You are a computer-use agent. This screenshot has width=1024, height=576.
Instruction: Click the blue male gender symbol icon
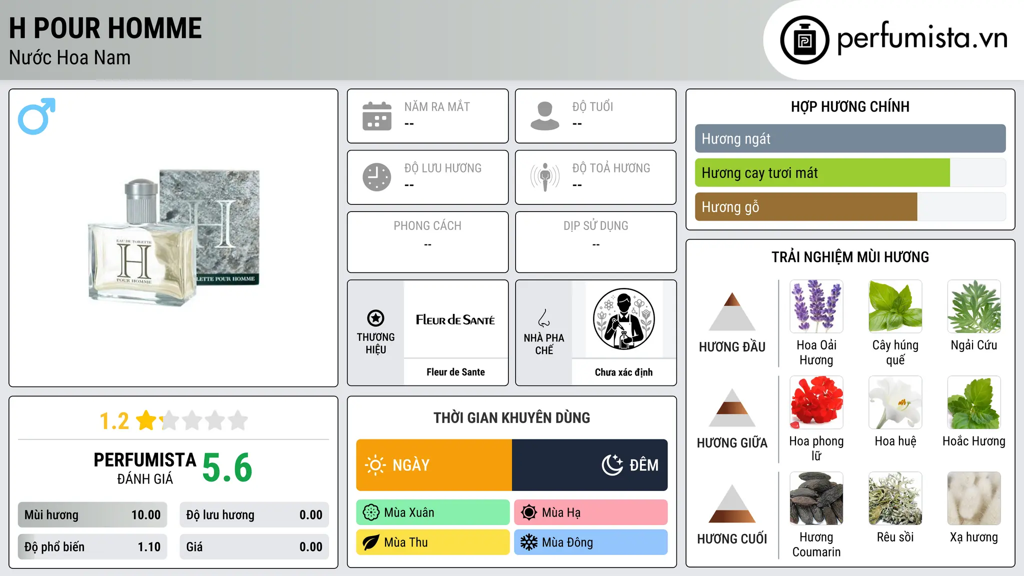tap(36, 116)
